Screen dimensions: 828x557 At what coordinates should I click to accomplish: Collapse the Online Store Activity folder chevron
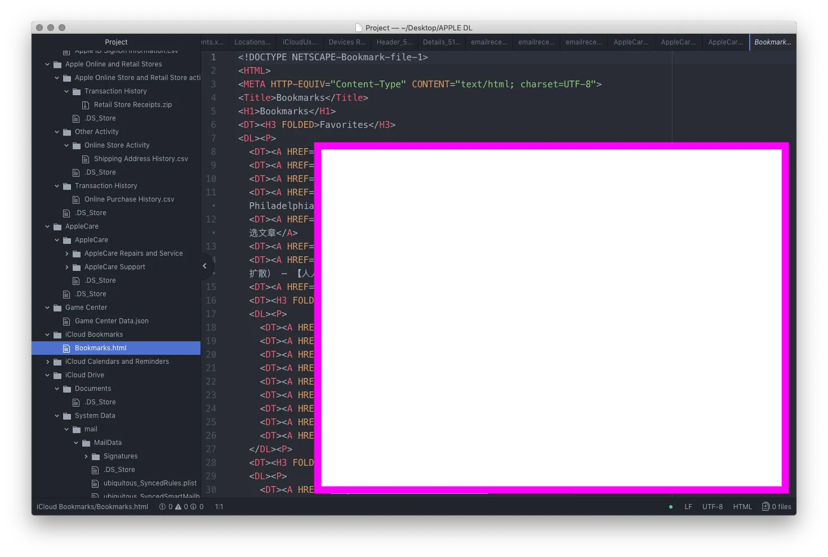point(66,145)
